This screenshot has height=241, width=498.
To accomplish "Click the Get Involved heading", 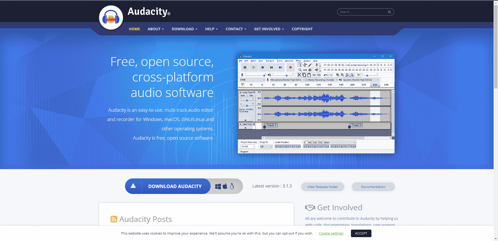I will coord(340,207).
